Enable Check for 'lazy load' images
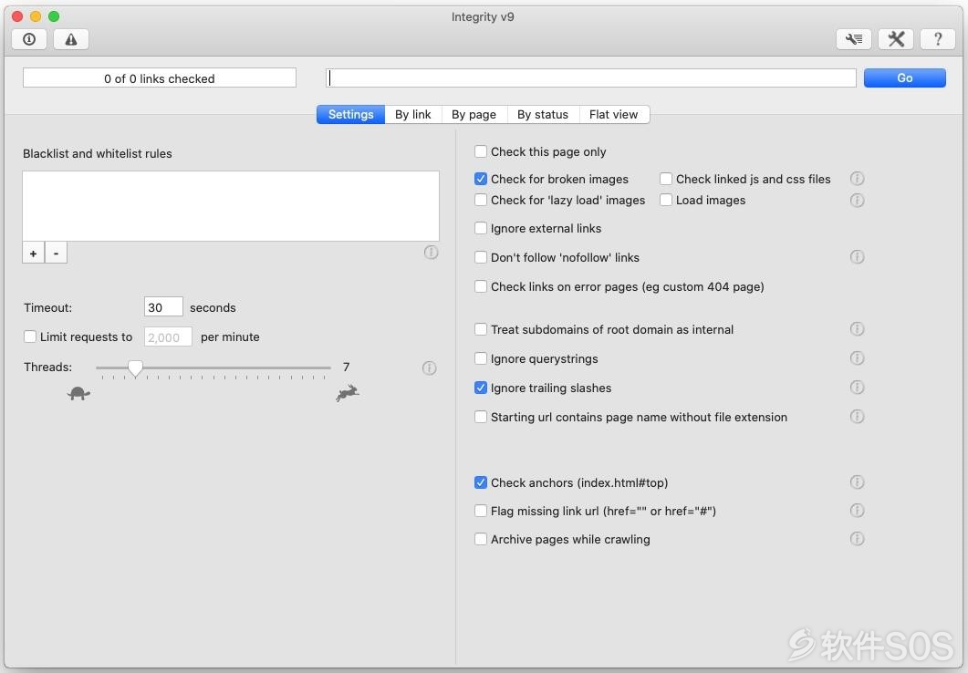 [x=480, y=200]
